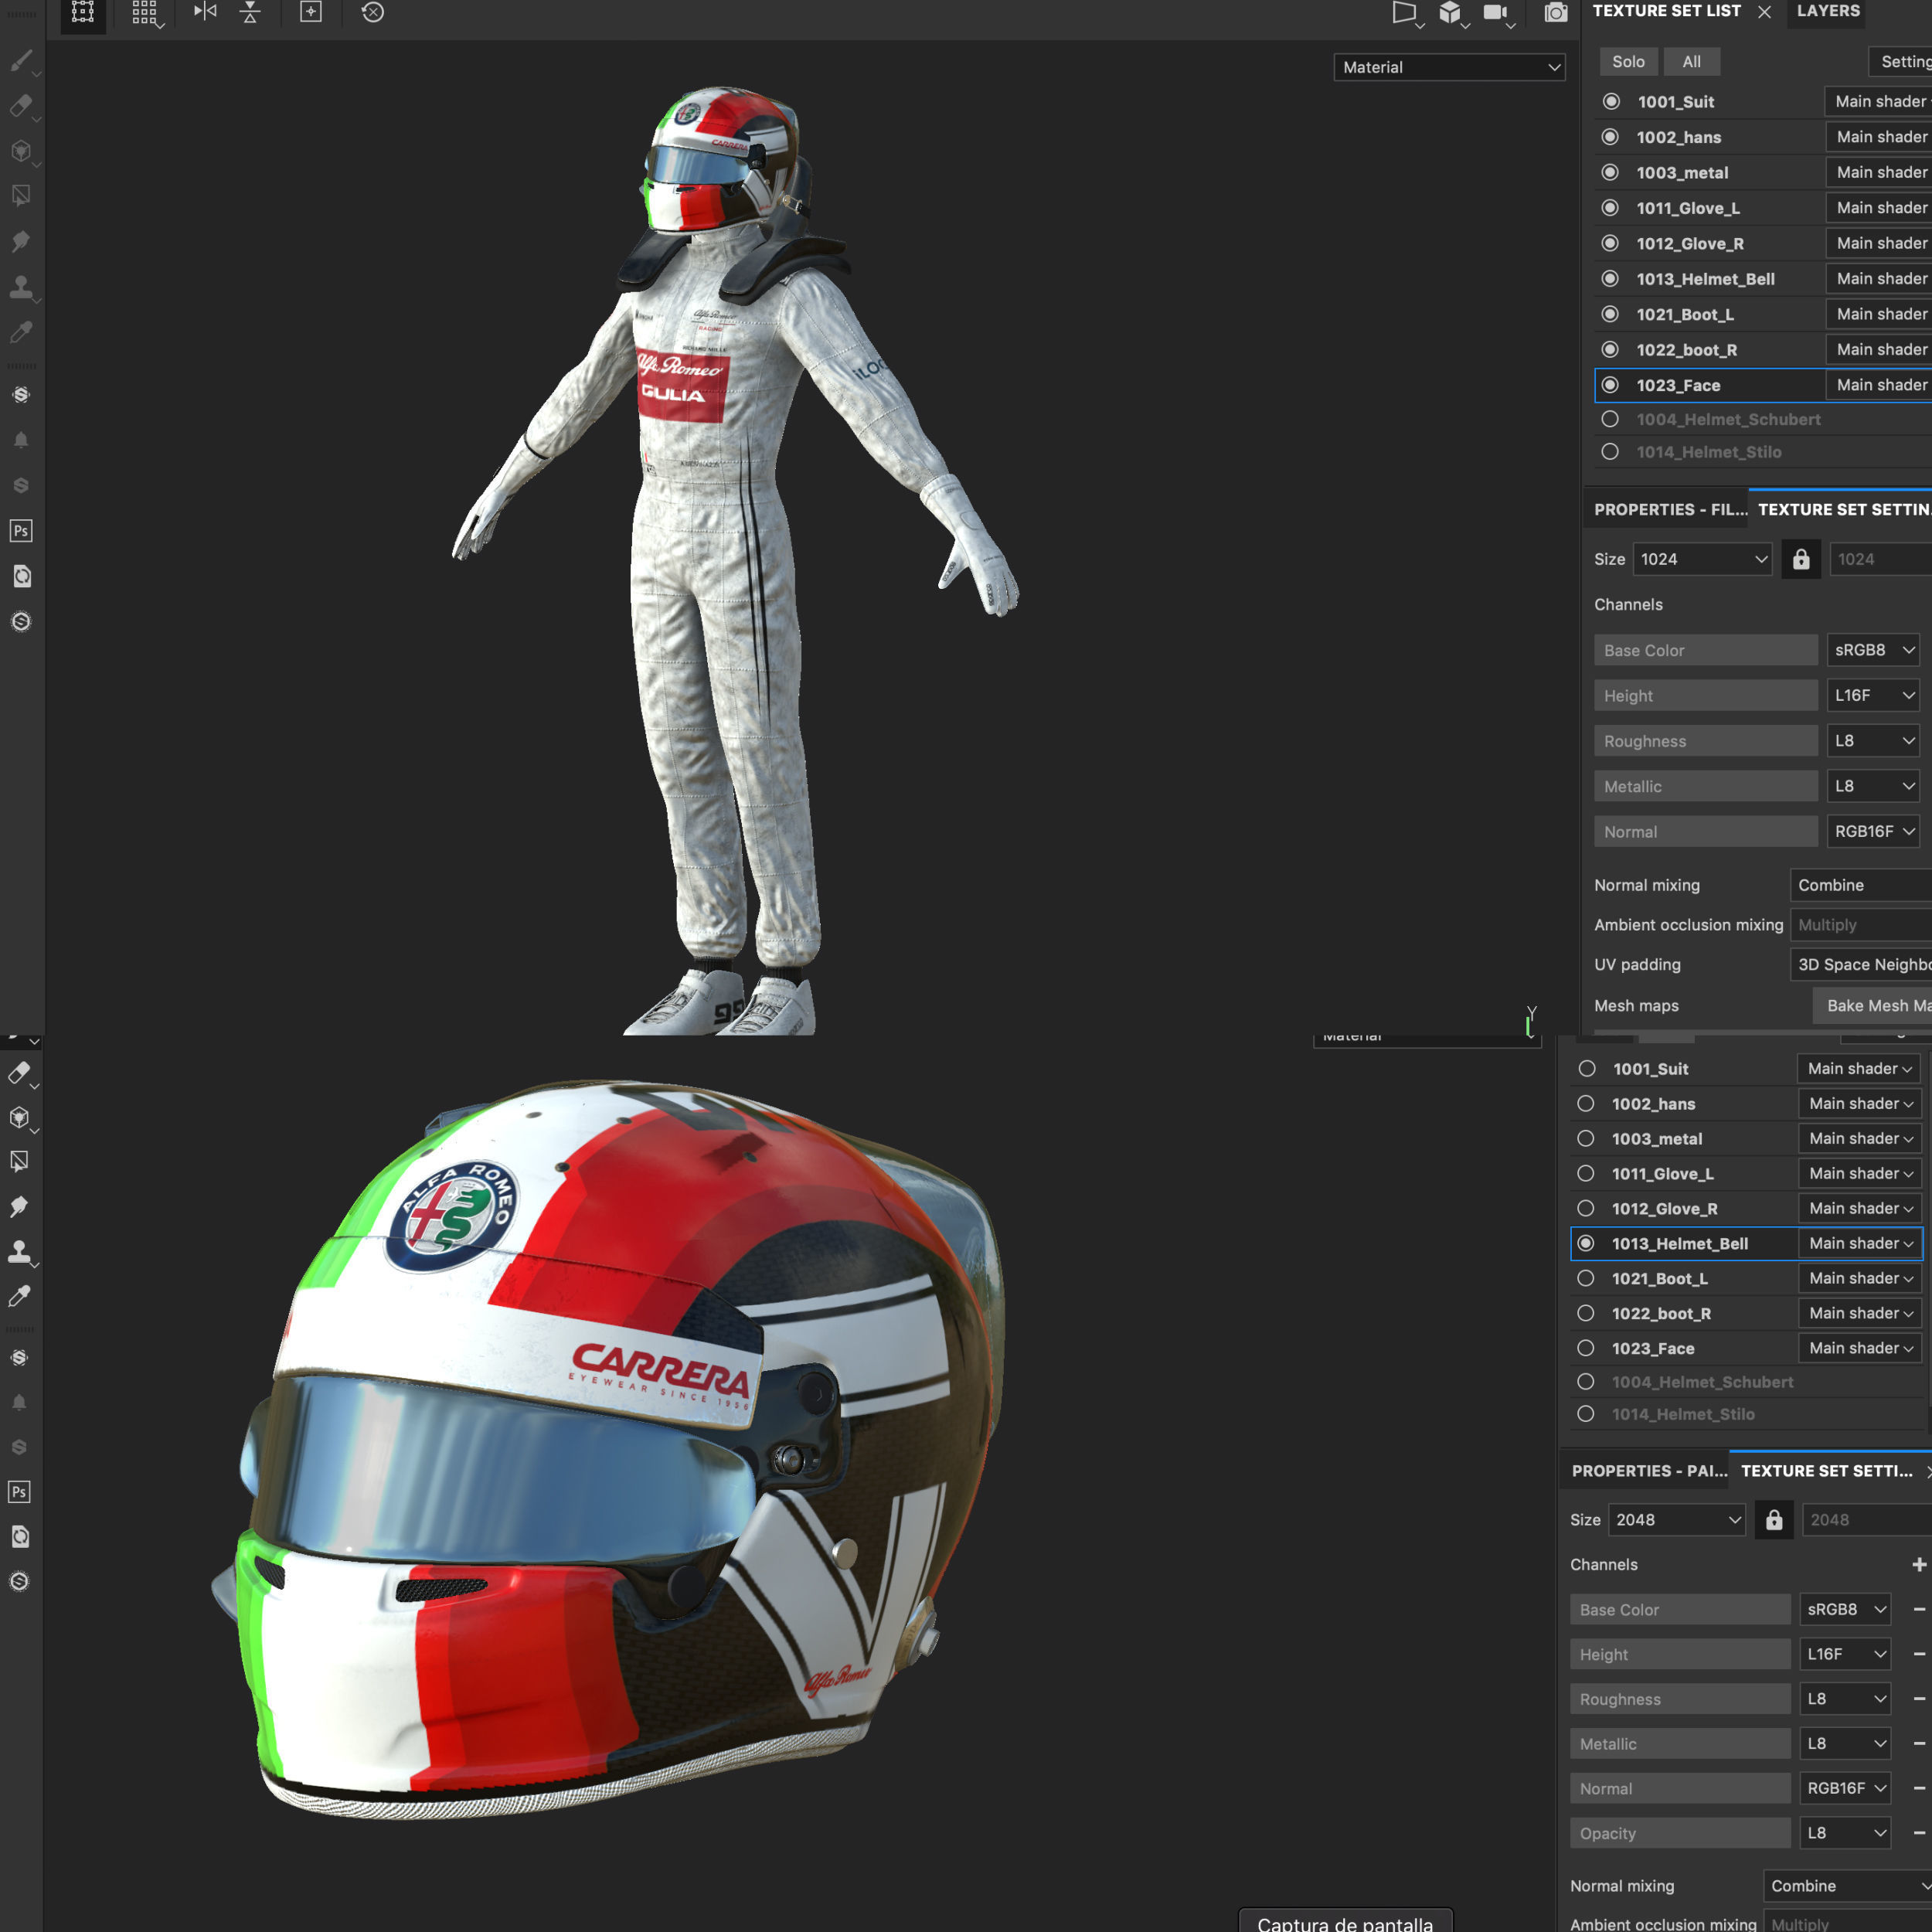Toggle 1021_Boot_L radio in lower texture set list

(1586, 1278)
